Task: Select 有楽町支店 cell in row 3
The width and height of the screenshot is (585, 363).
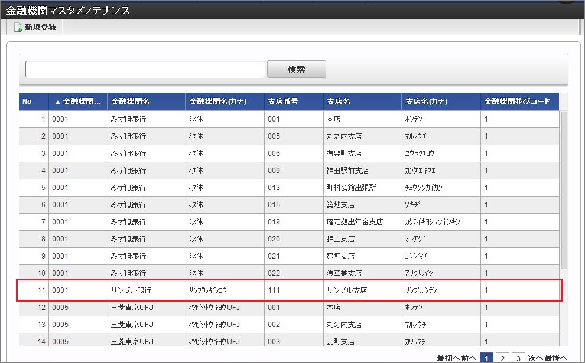Action: [362, 153]
